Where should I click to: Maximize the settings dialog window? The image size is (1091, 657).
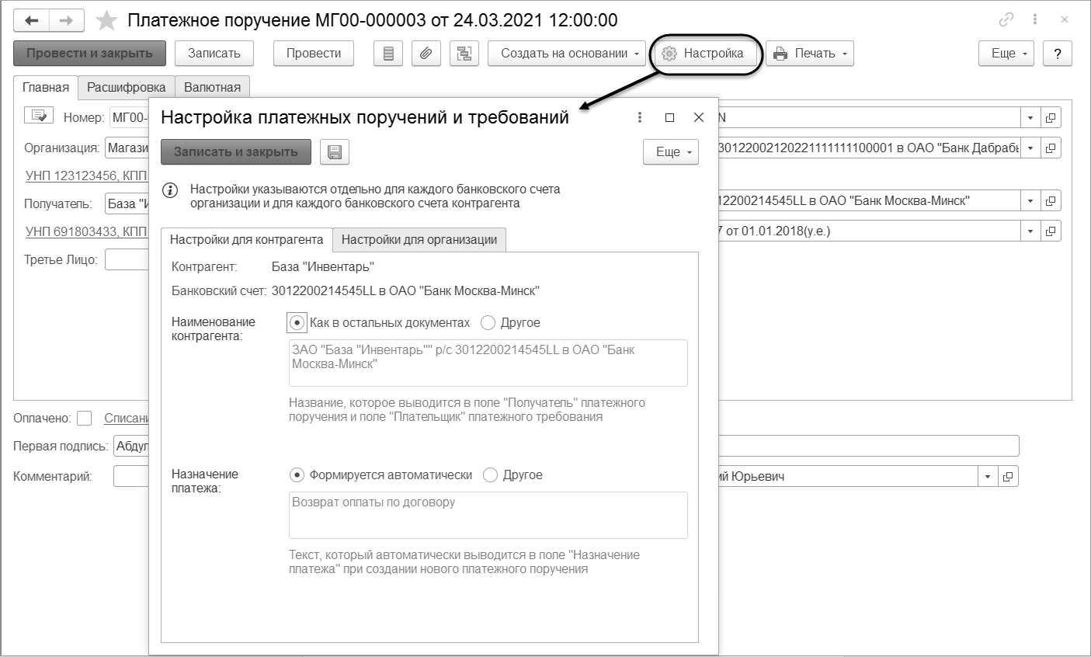click(669, 117)
